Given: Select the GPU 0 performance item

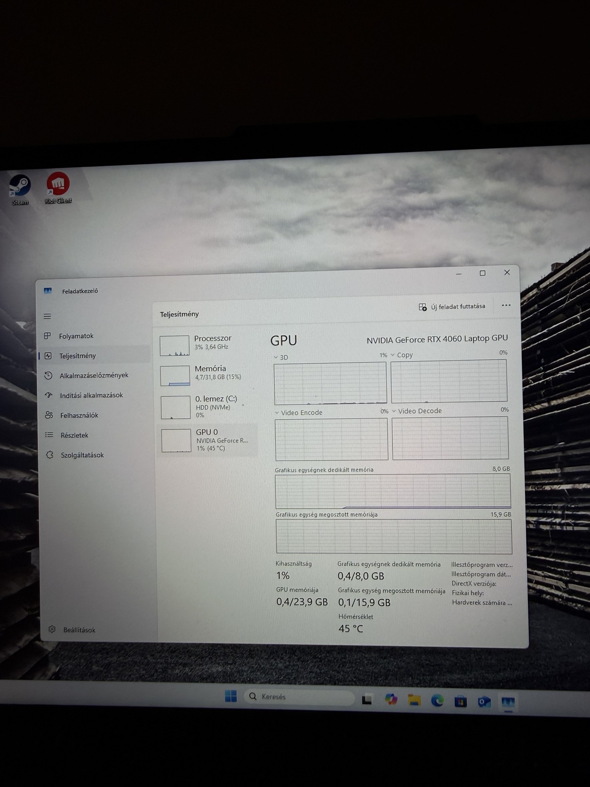Looking at the screenshot, I should [208, 440].
